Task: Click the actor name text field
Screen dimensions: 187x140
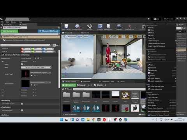Action: [x=15, y=28]
